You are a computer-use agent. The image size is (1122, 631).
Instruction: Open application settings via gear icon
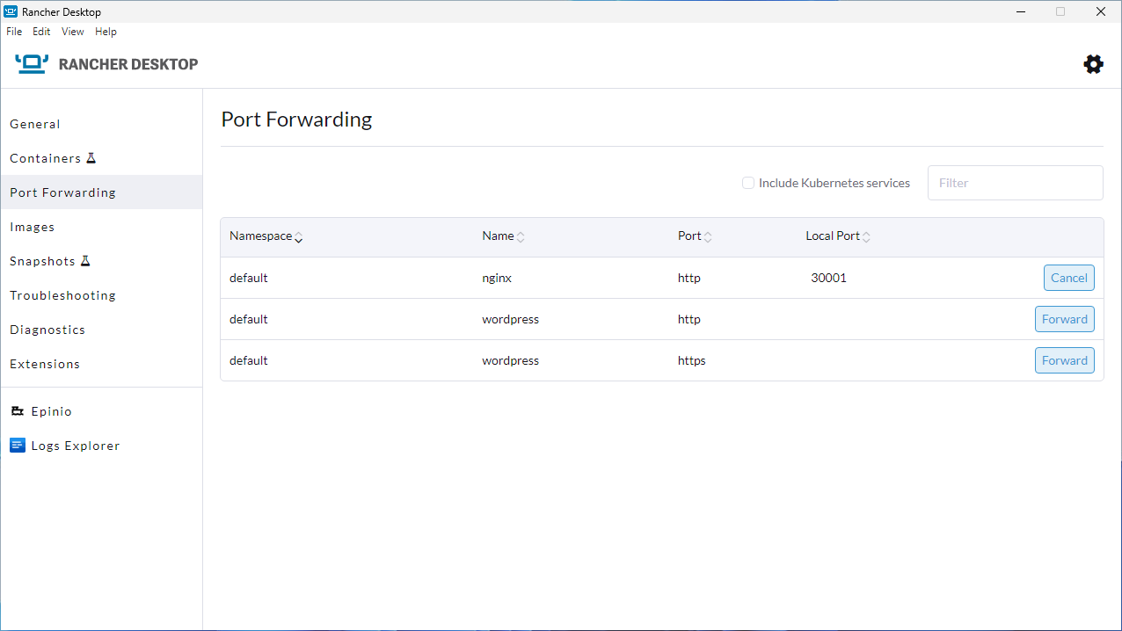pyautogui.click(x=1093, y=63)
